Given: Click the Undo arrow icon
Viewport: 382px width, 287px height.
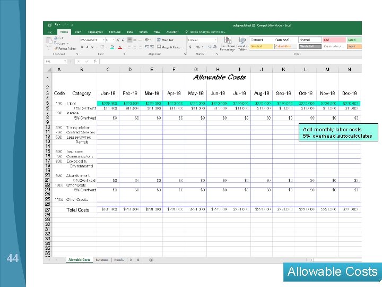Looking at the screenshot, I should pos(56,24).
